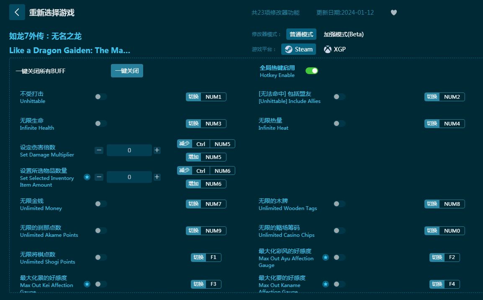483x300 pixels.
Task: Toggle Unhittable switch
Action: click(x=101, y=97)
